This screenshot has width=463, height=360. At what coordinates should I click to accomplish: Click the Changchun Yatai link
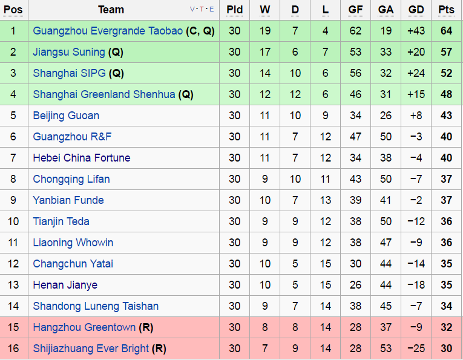(x=73, y=264)
